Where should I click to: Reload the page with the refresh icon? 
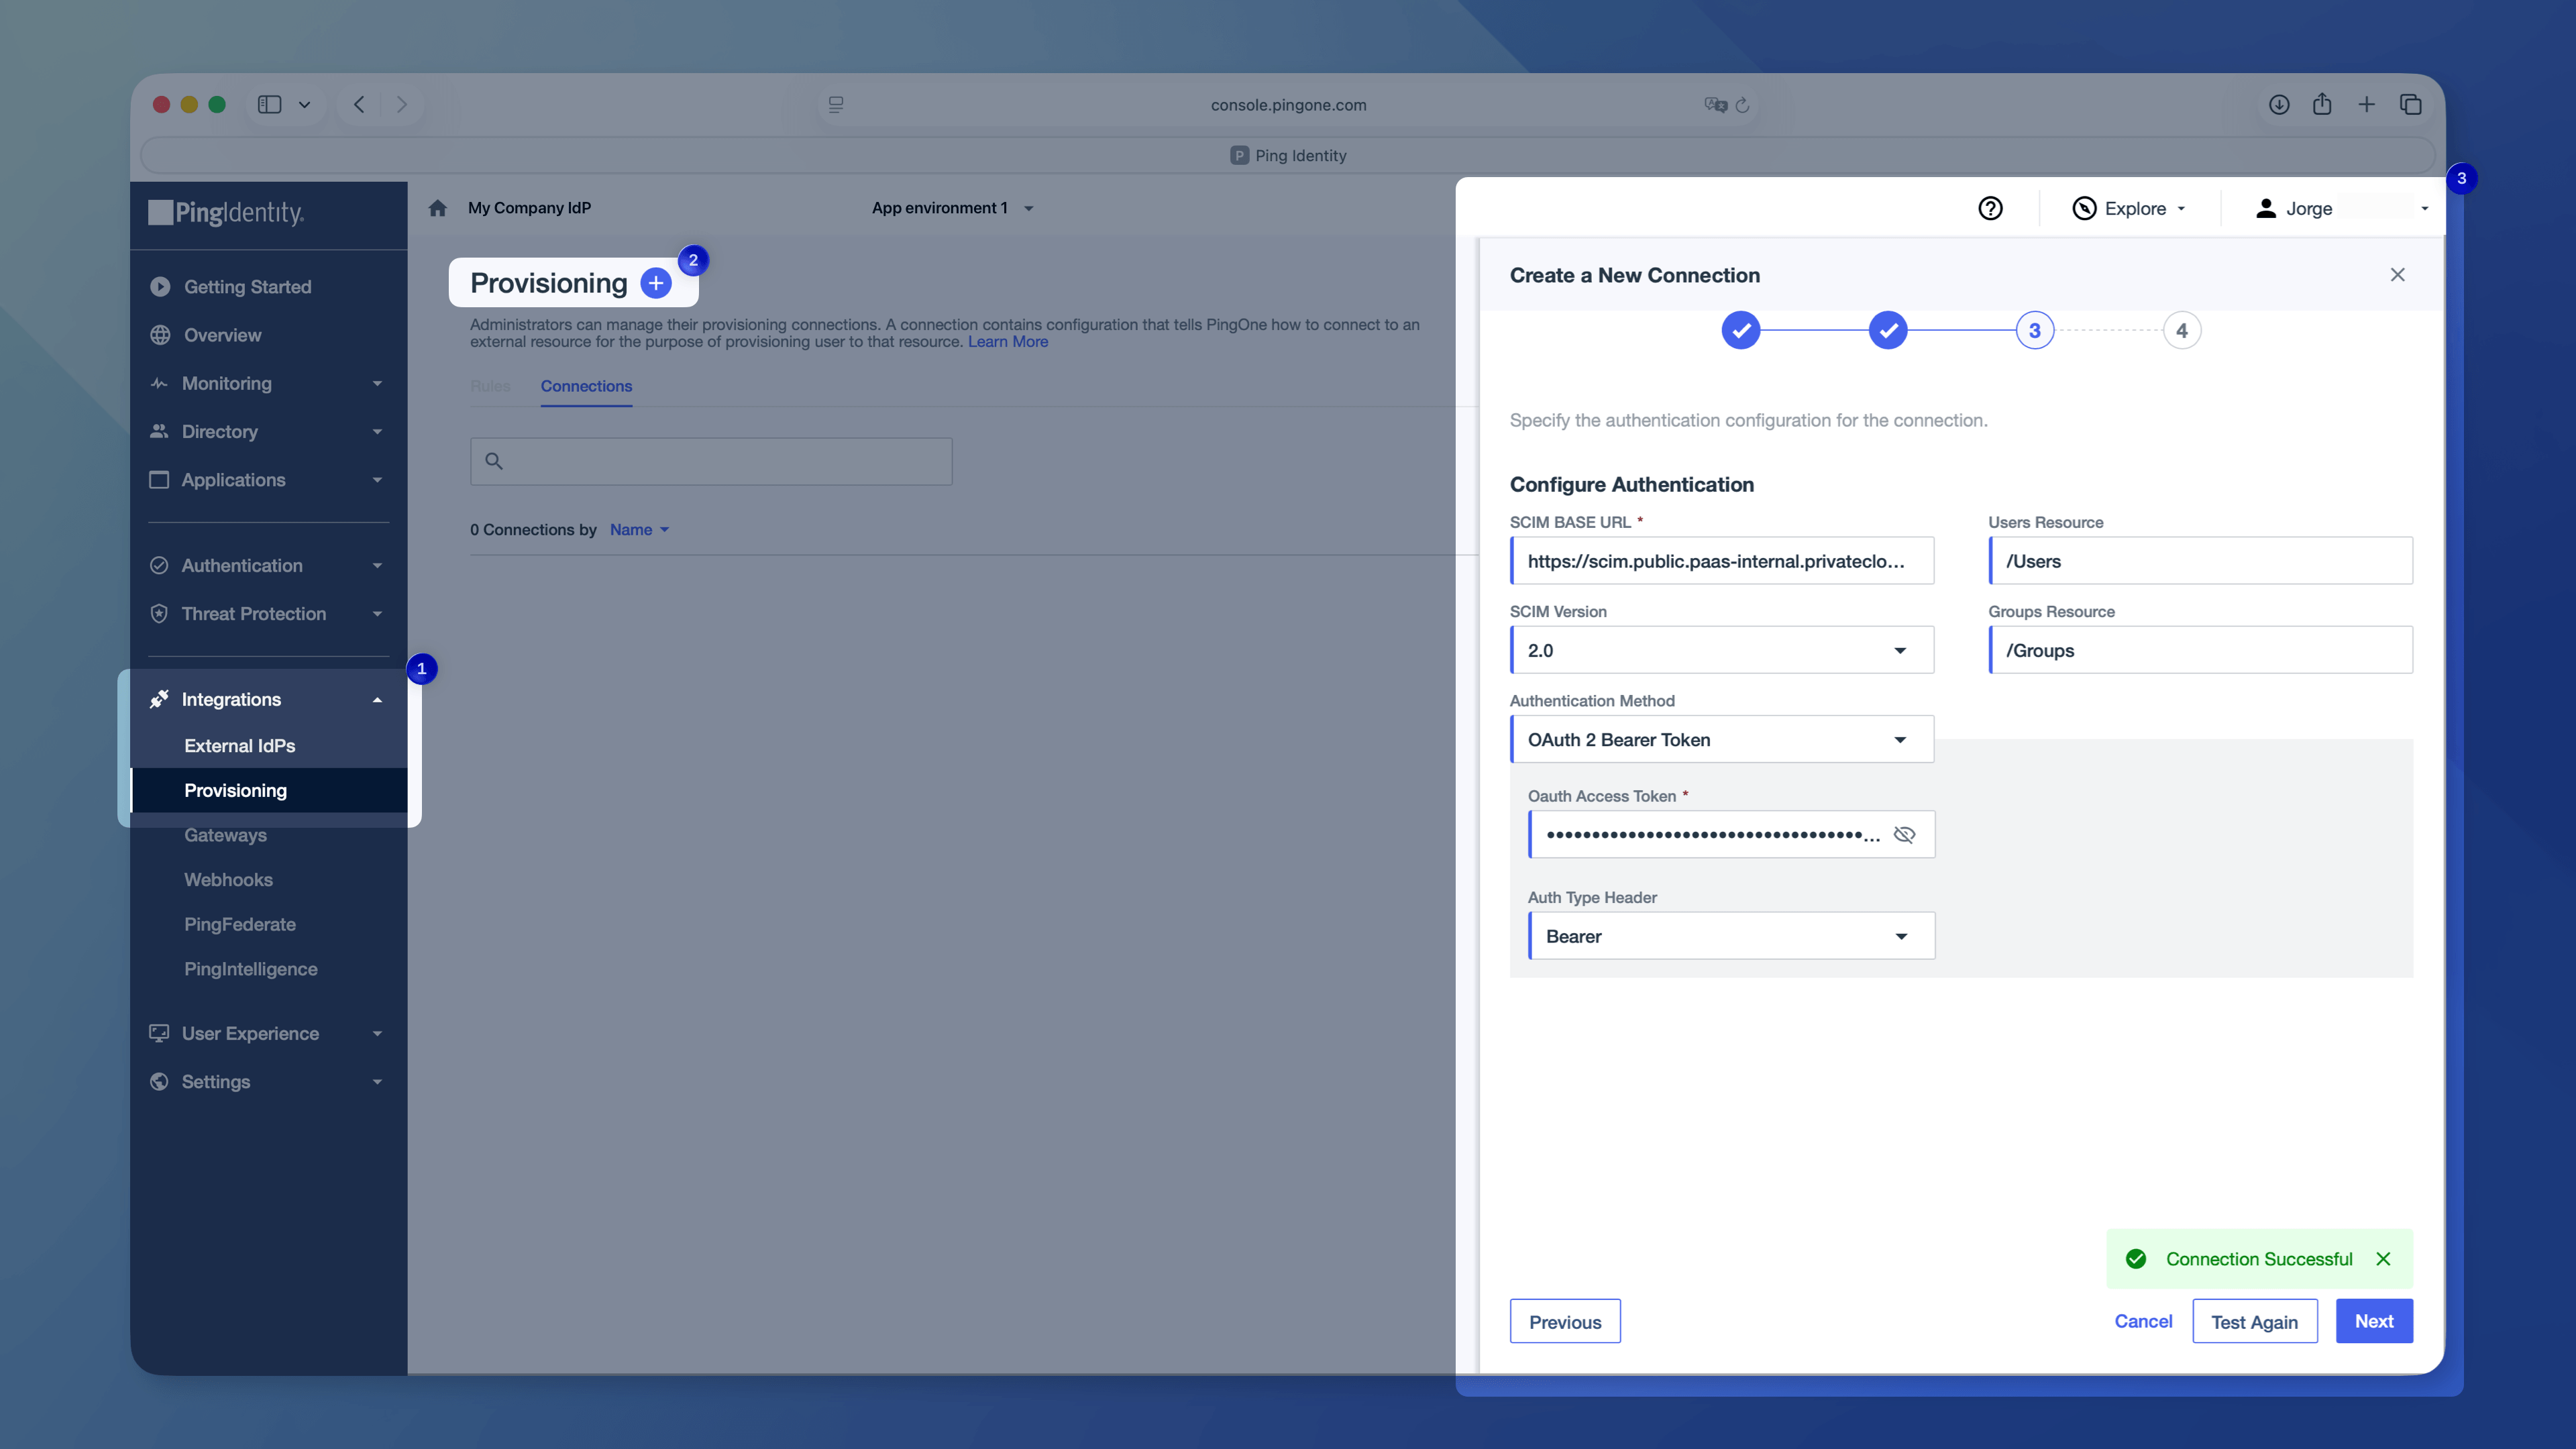click(1742, 105)
